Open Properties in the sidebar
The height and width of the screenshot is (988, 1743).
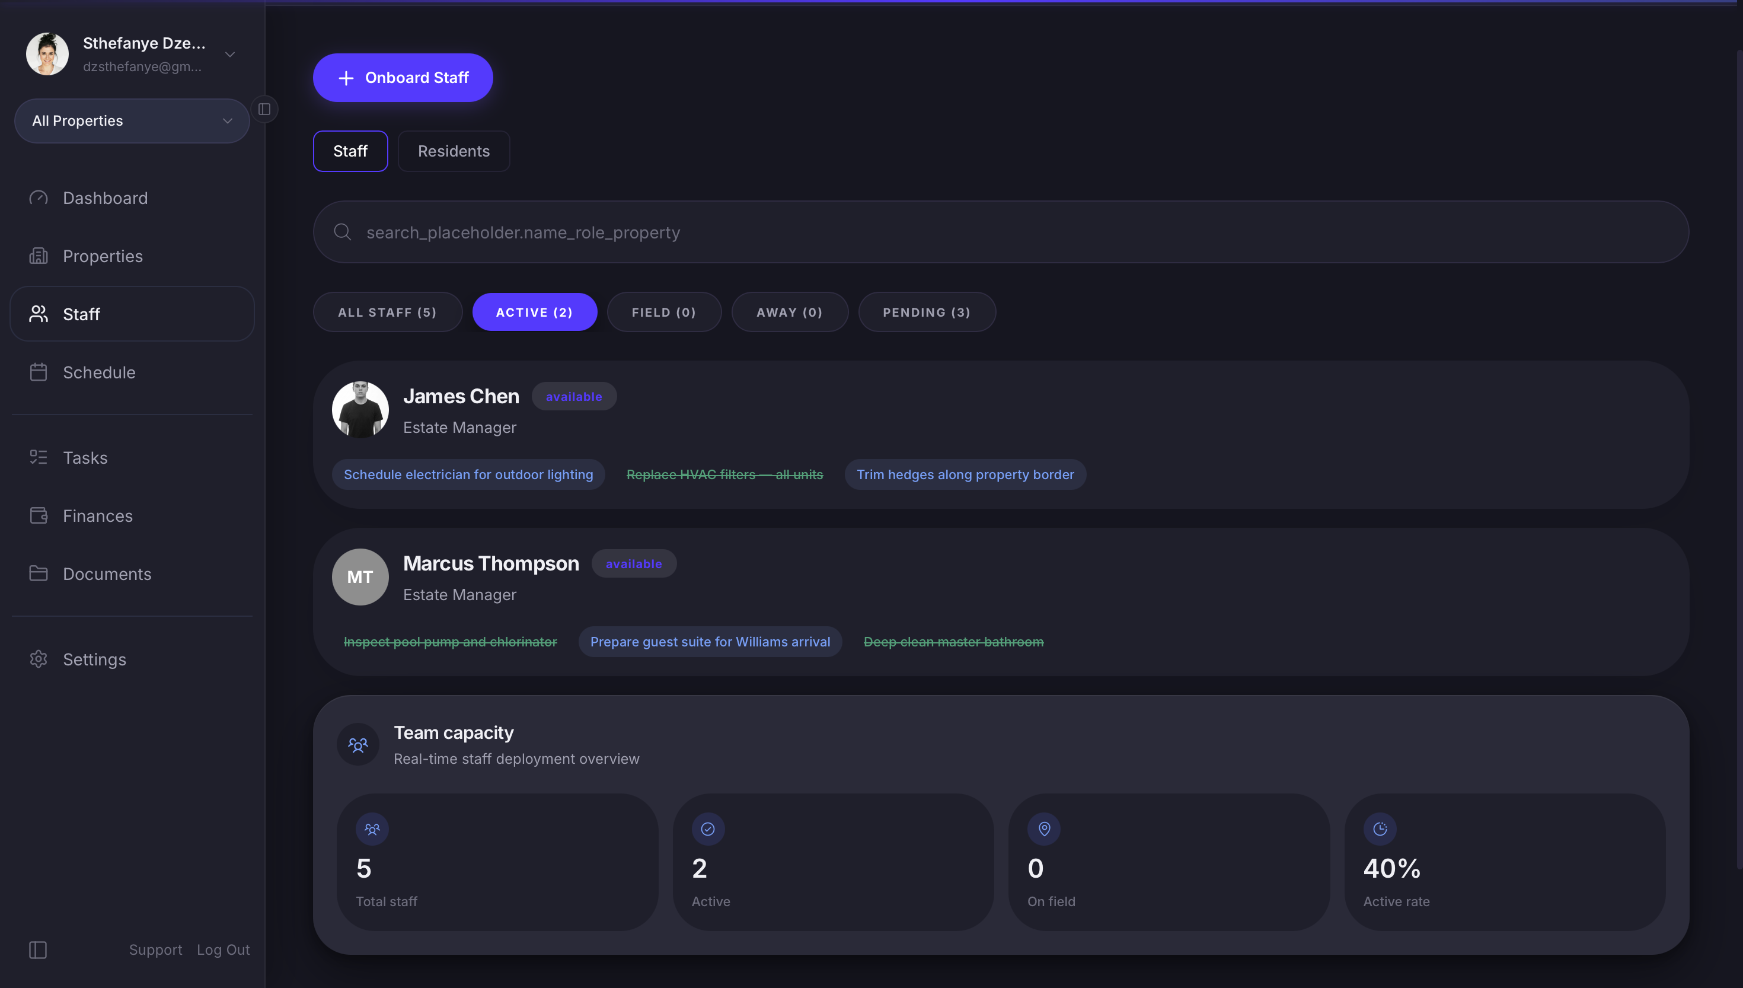[x=132, y=256]
